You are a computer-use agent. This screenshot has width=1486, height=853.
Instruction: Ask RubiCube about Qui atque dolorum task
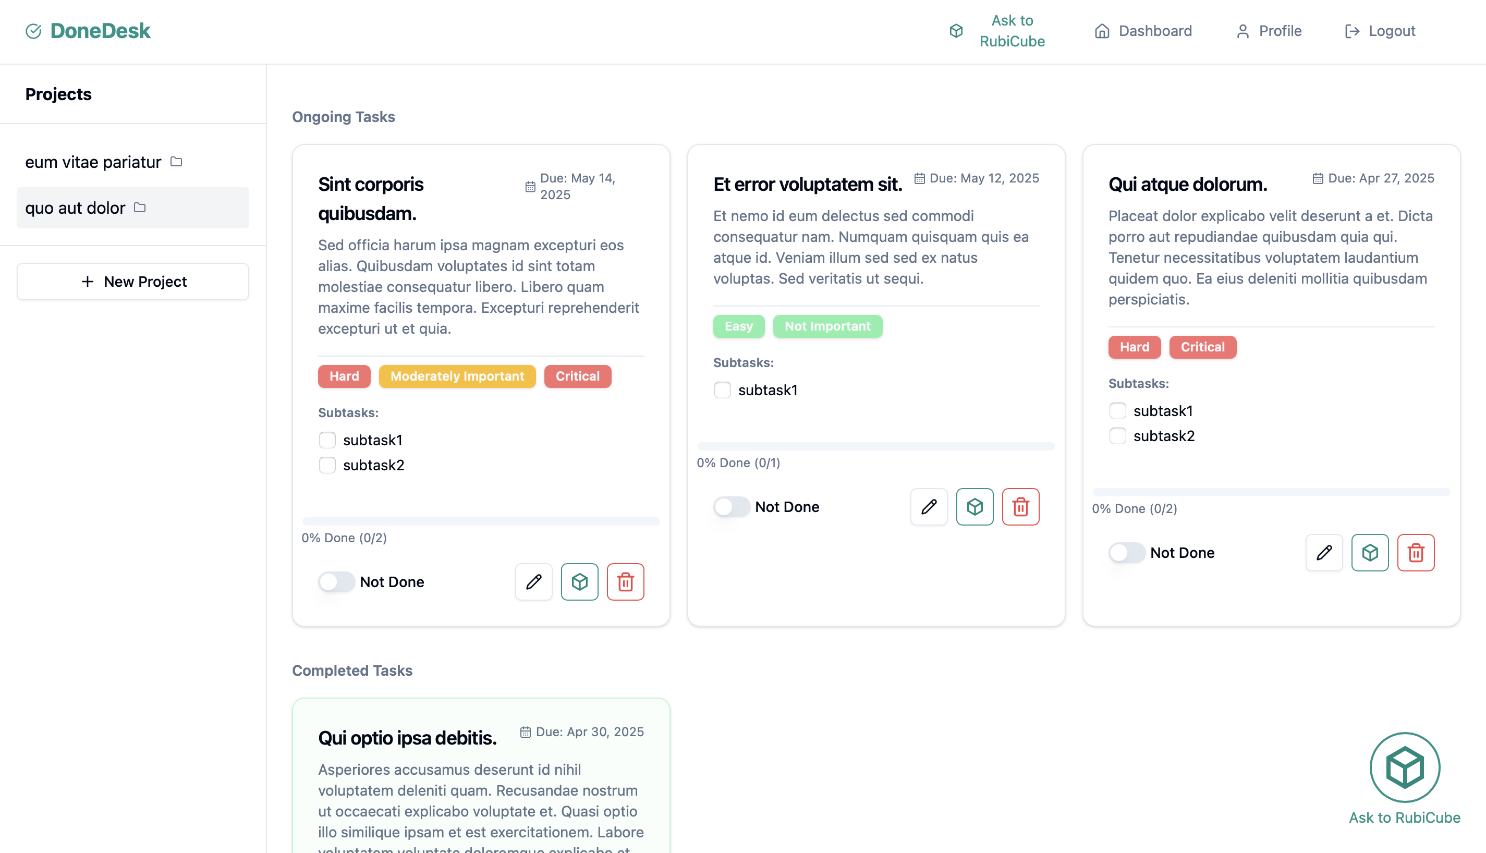[1369, 553]
